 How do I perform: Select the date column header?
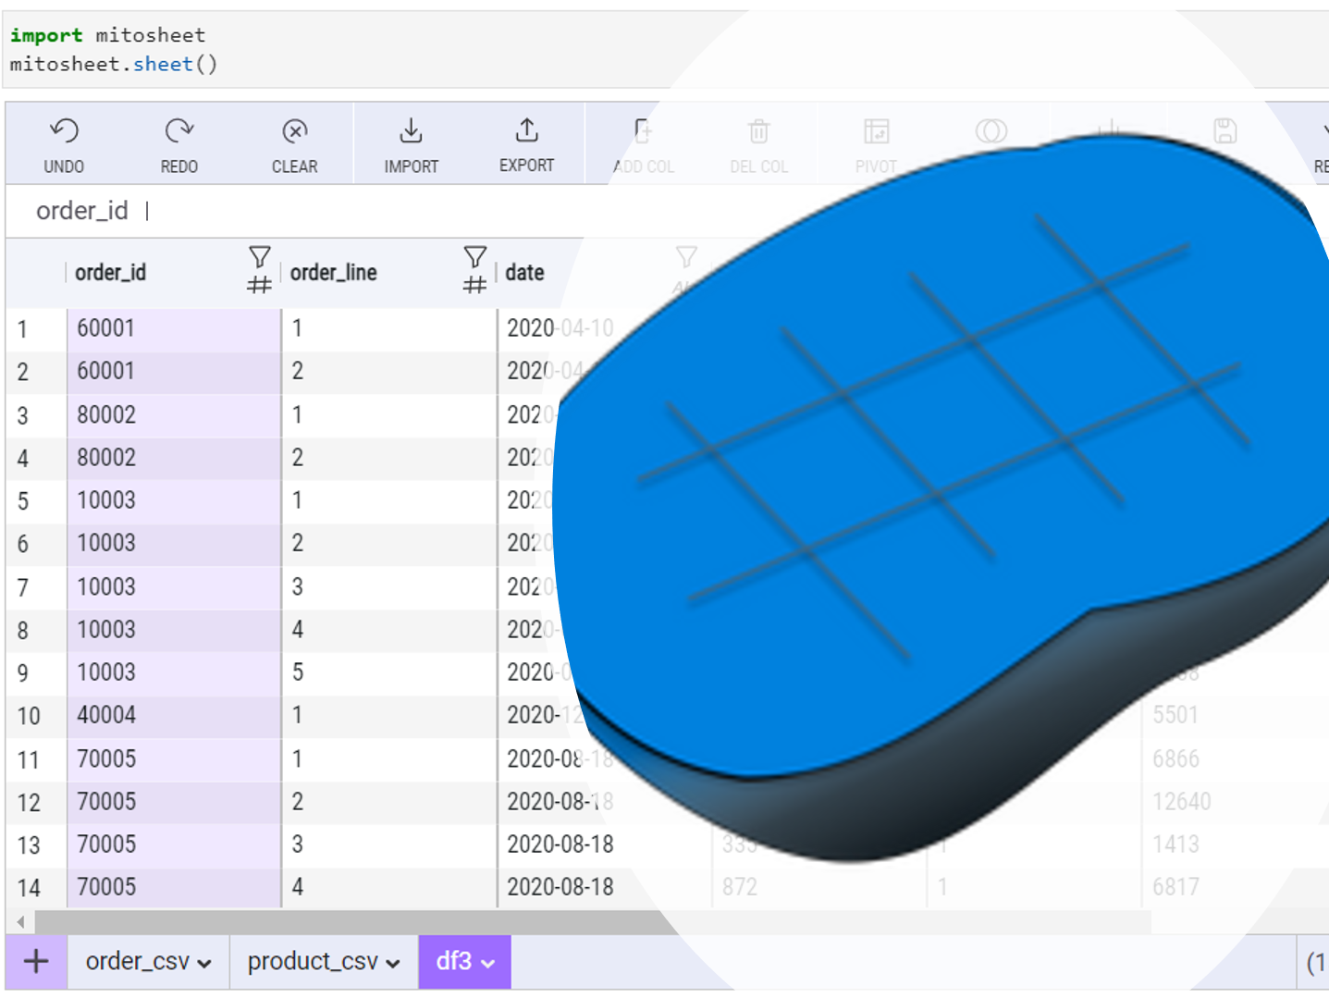pos(524,273)
